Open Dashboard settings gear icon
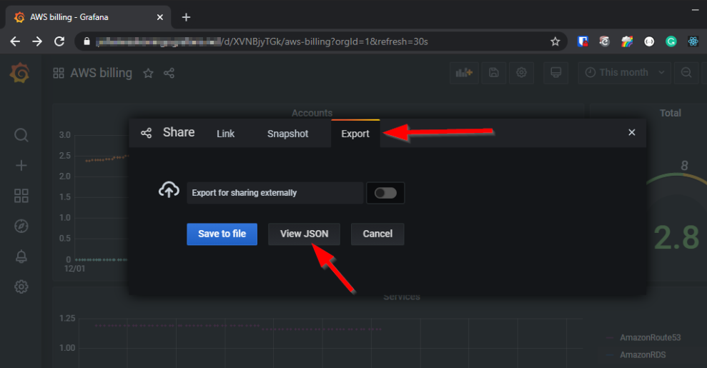This screenshot has height=368, width=707. [x=522, y=72]
